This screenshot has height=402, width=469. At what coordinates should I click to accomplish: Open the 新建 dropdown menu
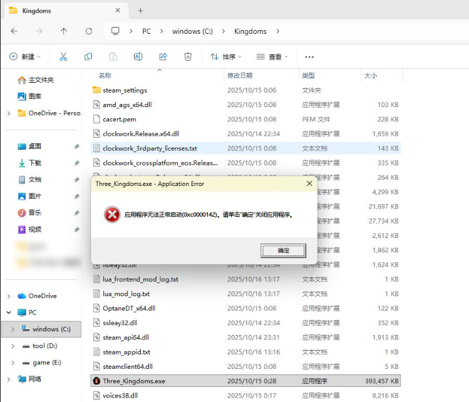tap(25, 56)
